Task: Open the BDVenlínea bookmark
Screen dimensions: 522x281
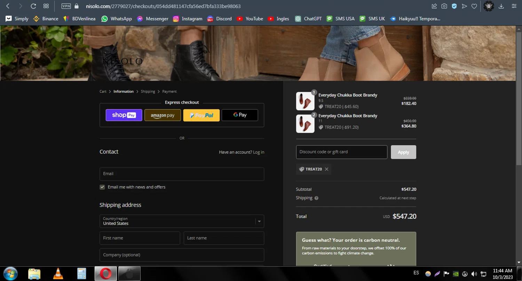Action: (x=79, y=19)
